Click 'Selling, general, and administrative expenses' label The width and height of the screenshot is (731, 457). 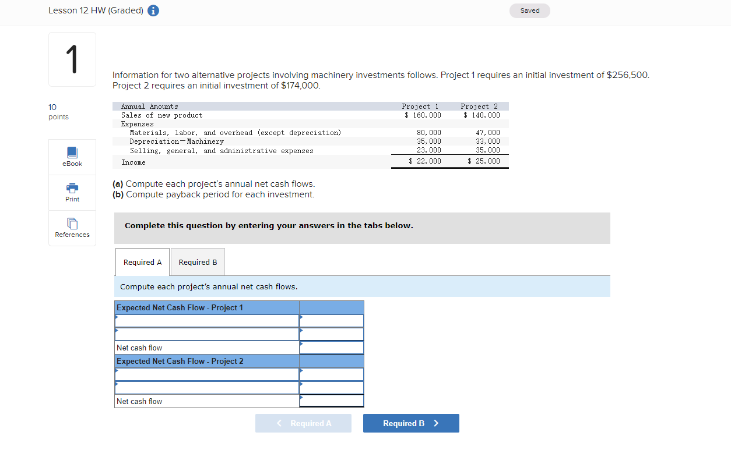222,151
